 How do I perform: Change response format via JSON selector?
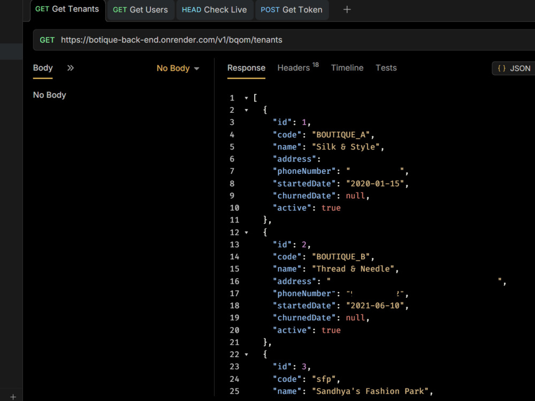coord(514,68)
